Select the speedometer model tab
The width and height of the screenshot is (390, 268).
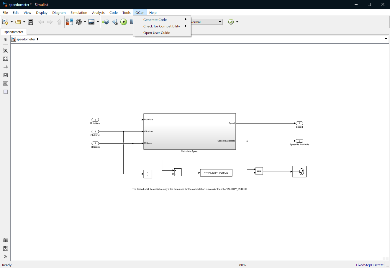(14, 32)
